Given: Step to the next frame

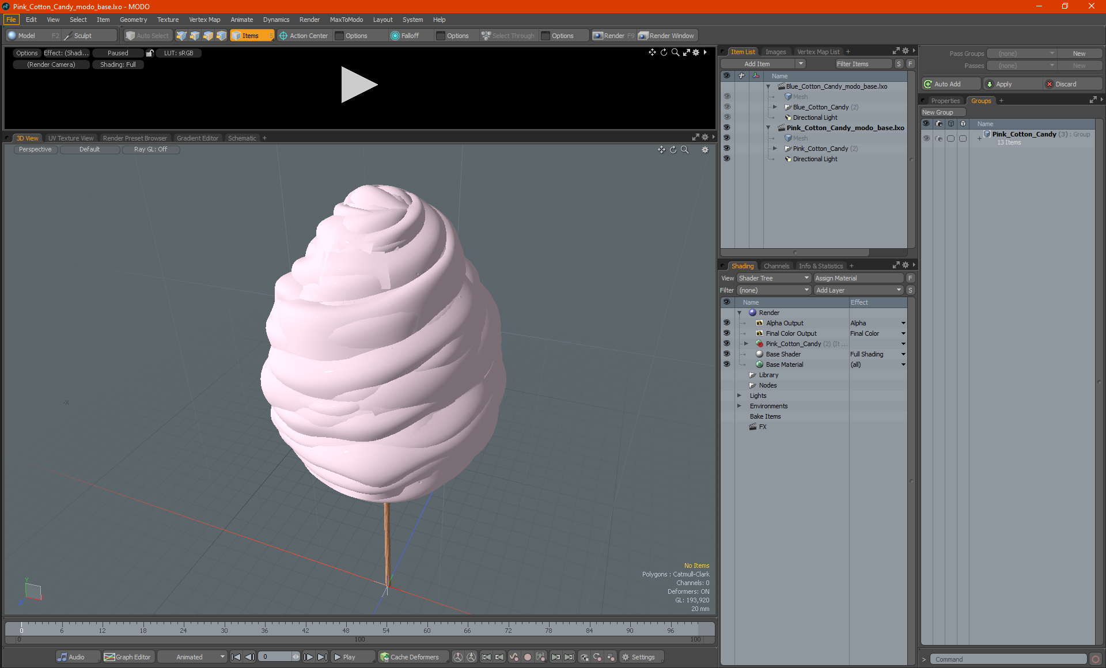Looking at the screenshot, I should 309,657.
